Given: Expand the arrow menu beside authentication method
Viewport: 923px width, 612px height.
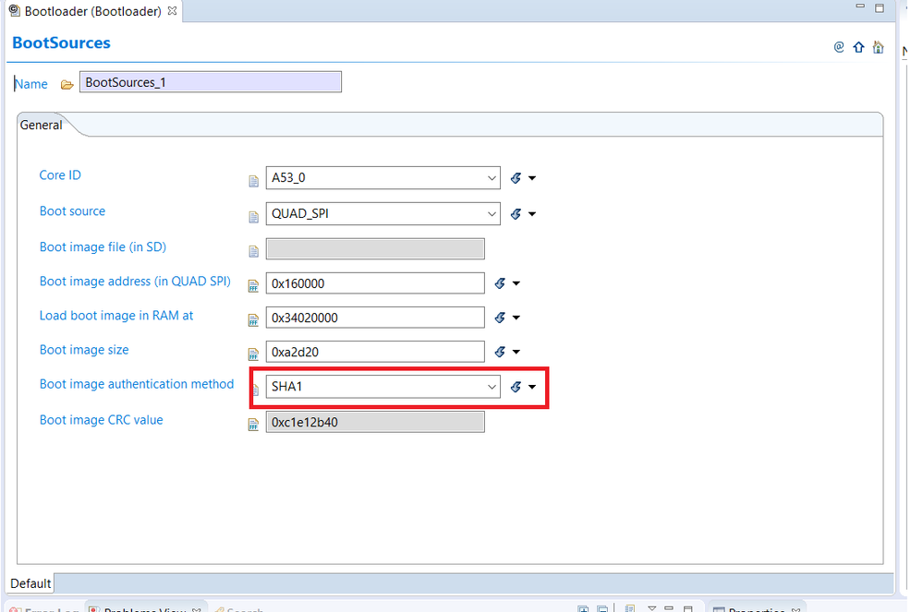Looking at the screenshot, I should (532, 387).
